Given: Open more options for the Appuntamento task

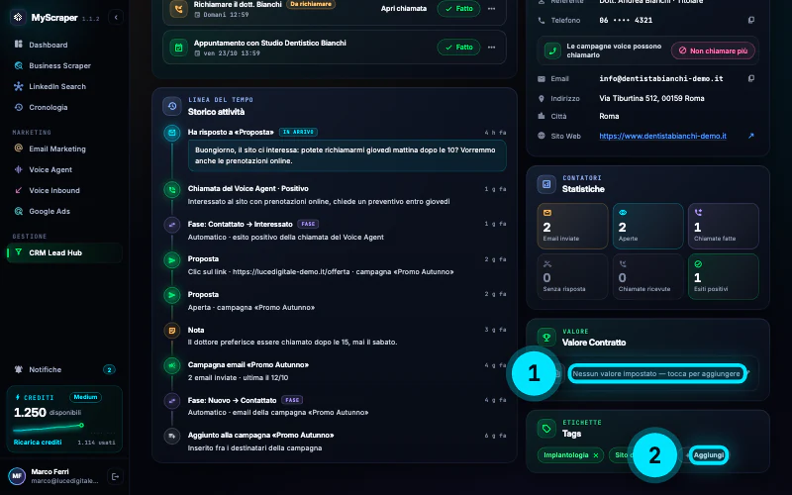Looking at the screenshot, I should click(491, 47).
